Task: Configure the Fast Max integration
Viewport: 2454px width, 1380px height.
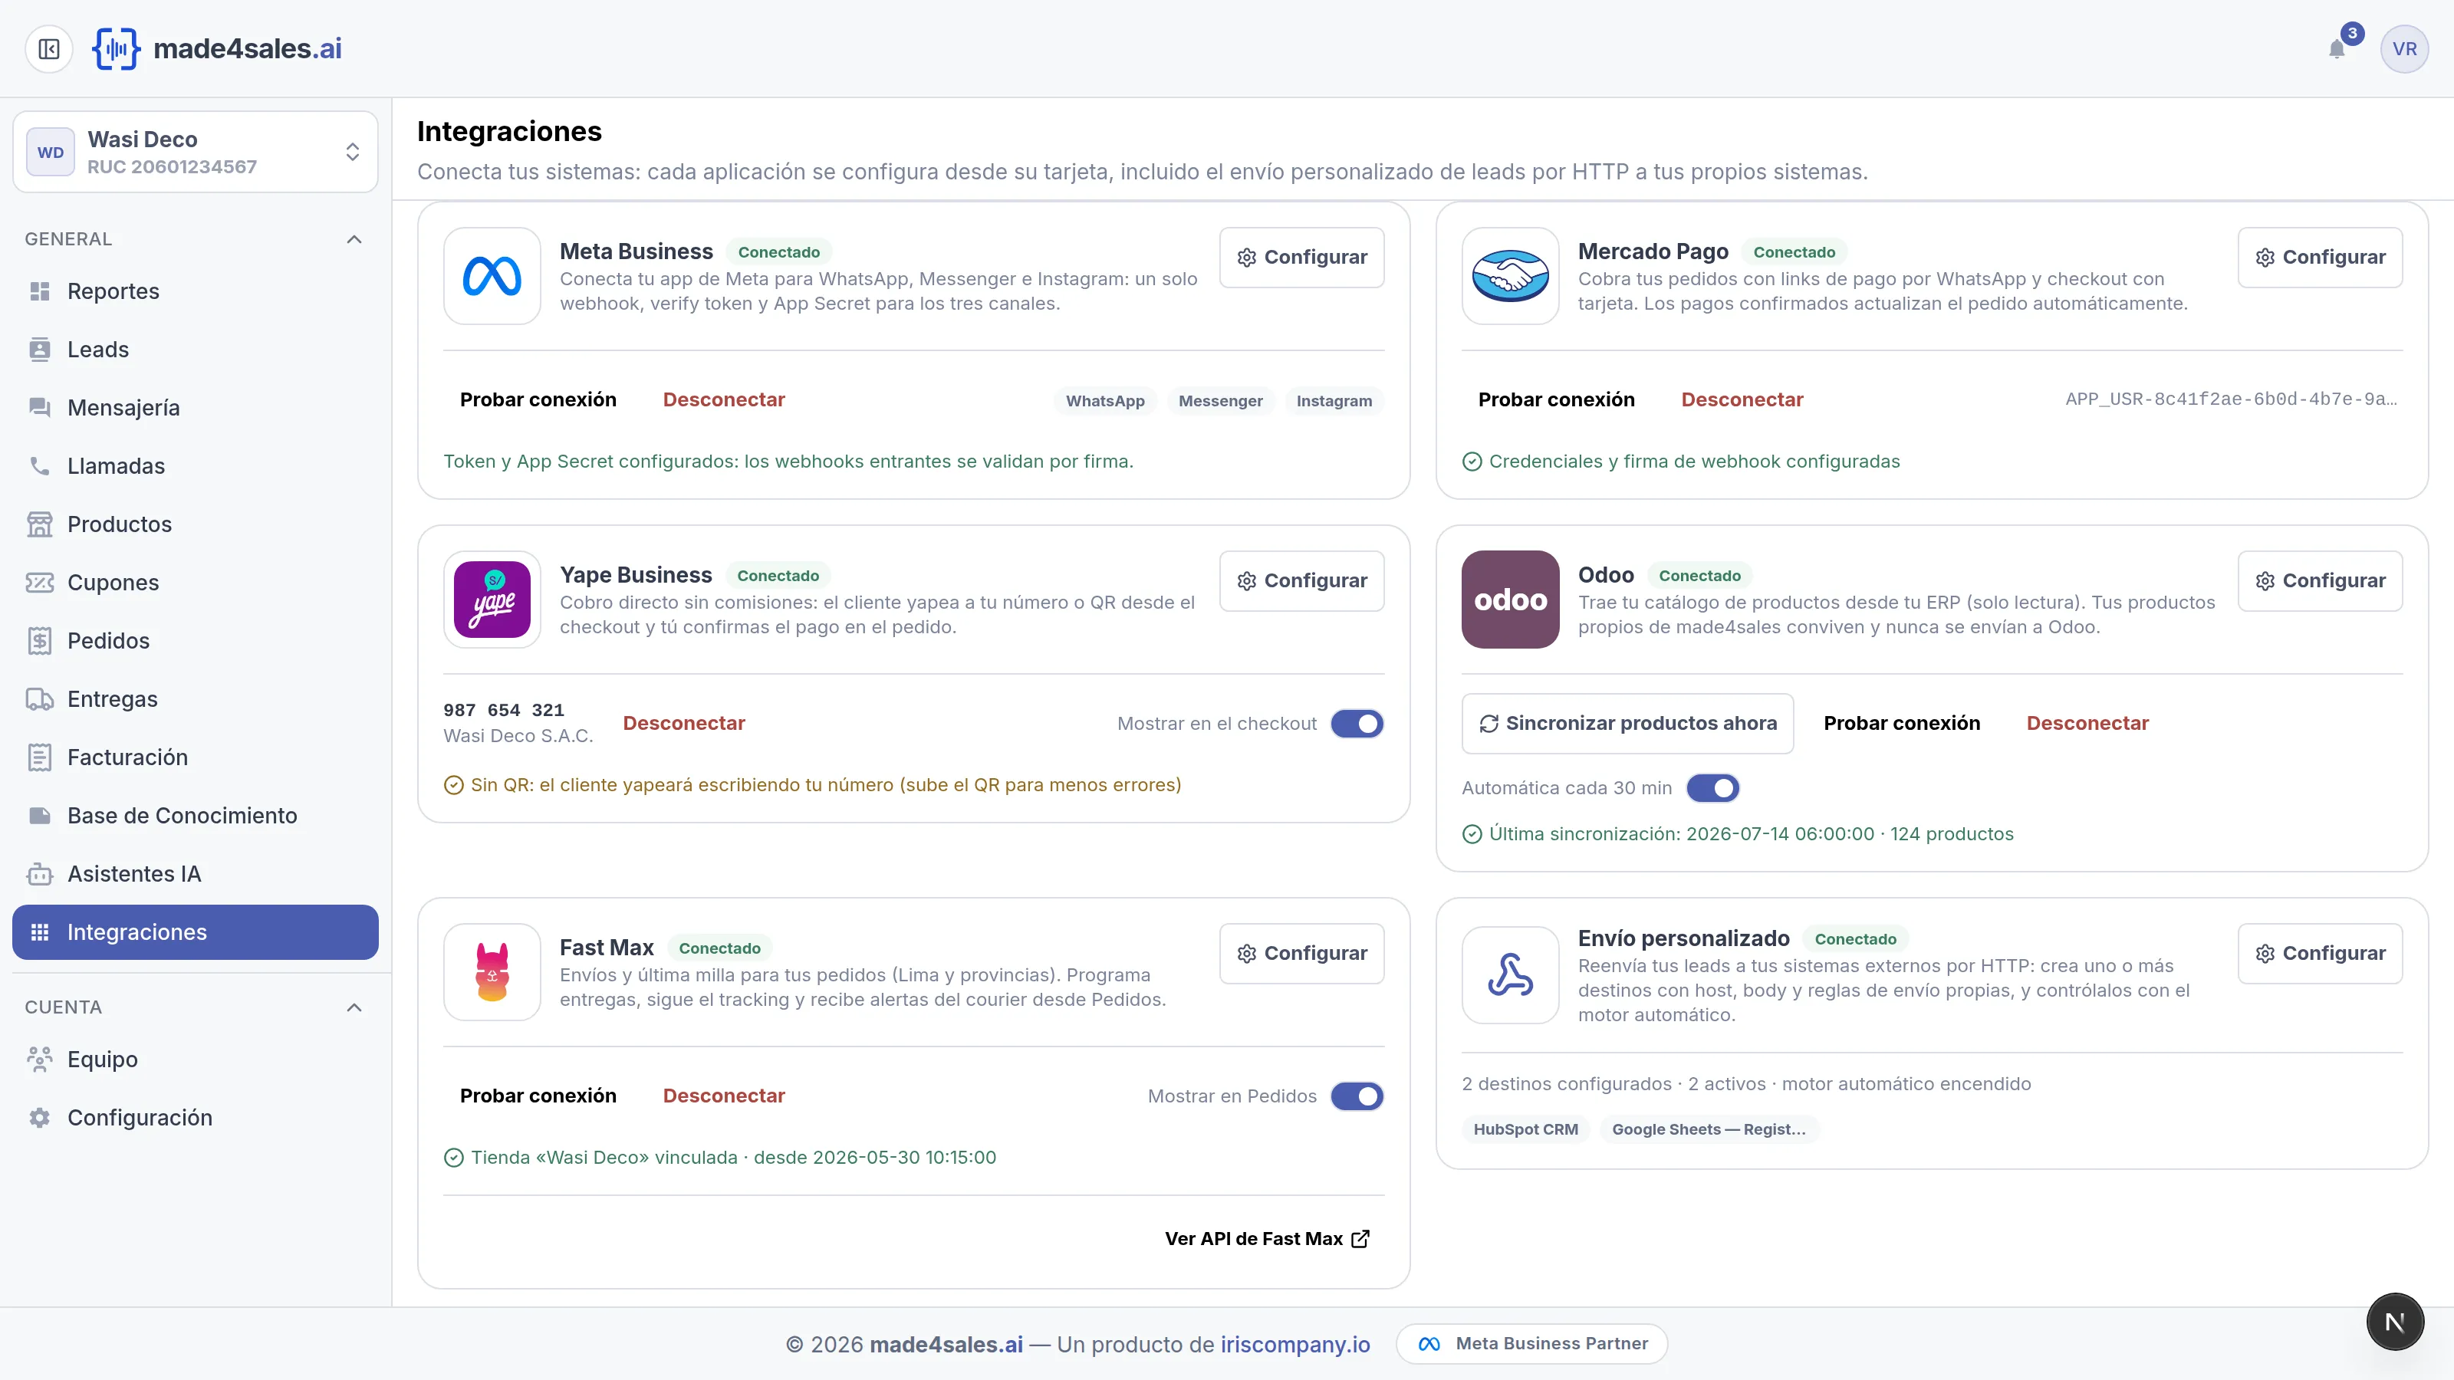Action: [1301, 953]
